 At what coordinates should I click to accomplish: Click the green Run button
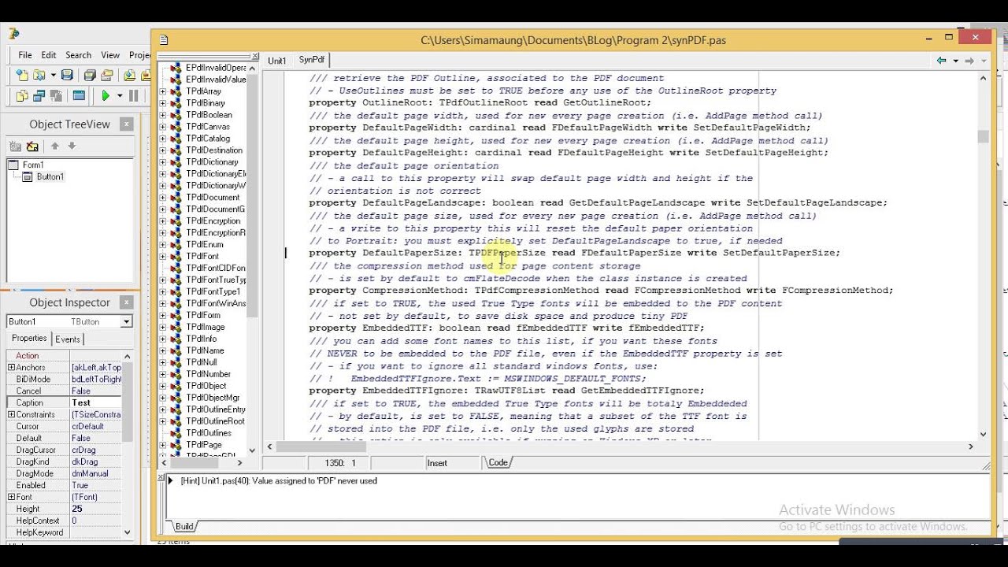click(106, 96)
